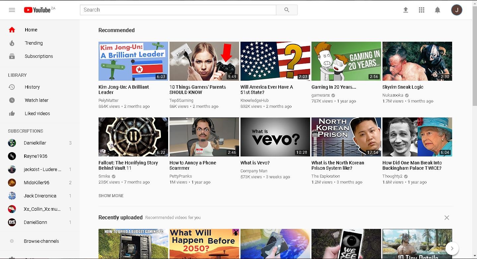
Task: Click the PolyMatter channel name
Action: click(x=108, y=101)
